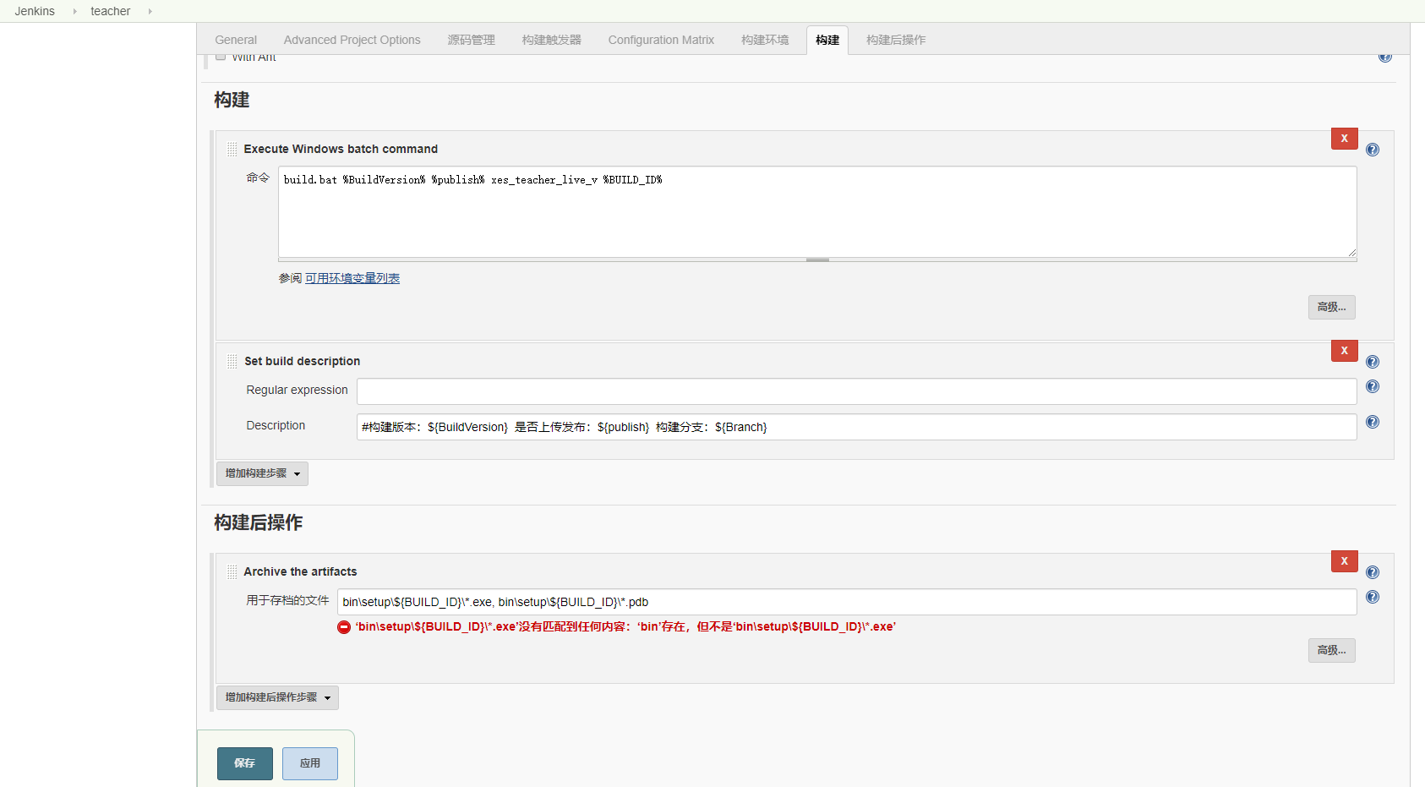The image size is (1425, 787).
Task: Select the 构建 tab
Action: click(x=827, y=40)
